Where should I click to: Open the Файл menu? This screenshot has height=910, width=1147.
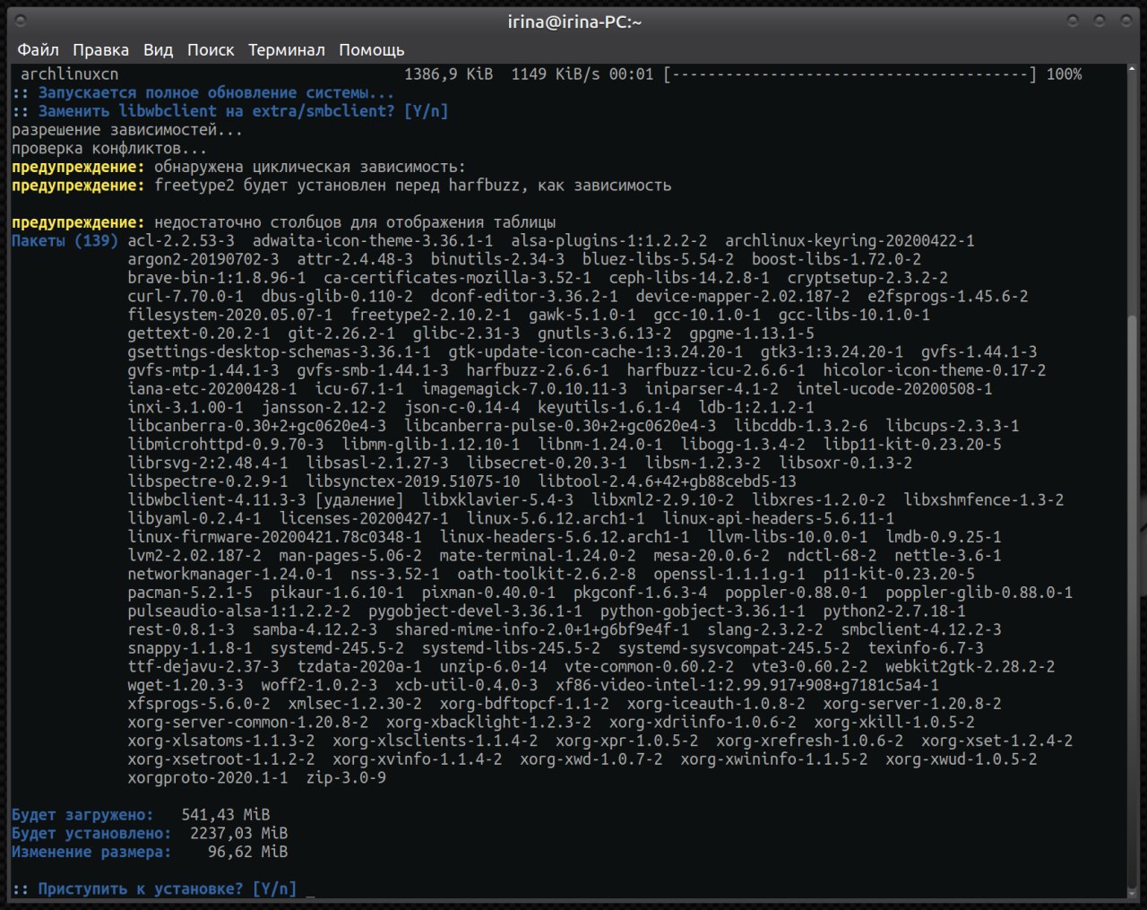[x=38, y=50]
